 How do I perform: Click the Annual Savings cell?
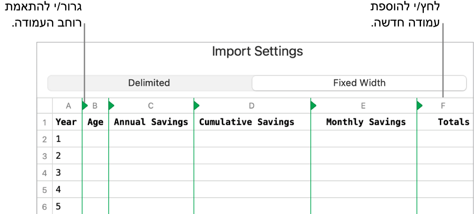[151, 122]
